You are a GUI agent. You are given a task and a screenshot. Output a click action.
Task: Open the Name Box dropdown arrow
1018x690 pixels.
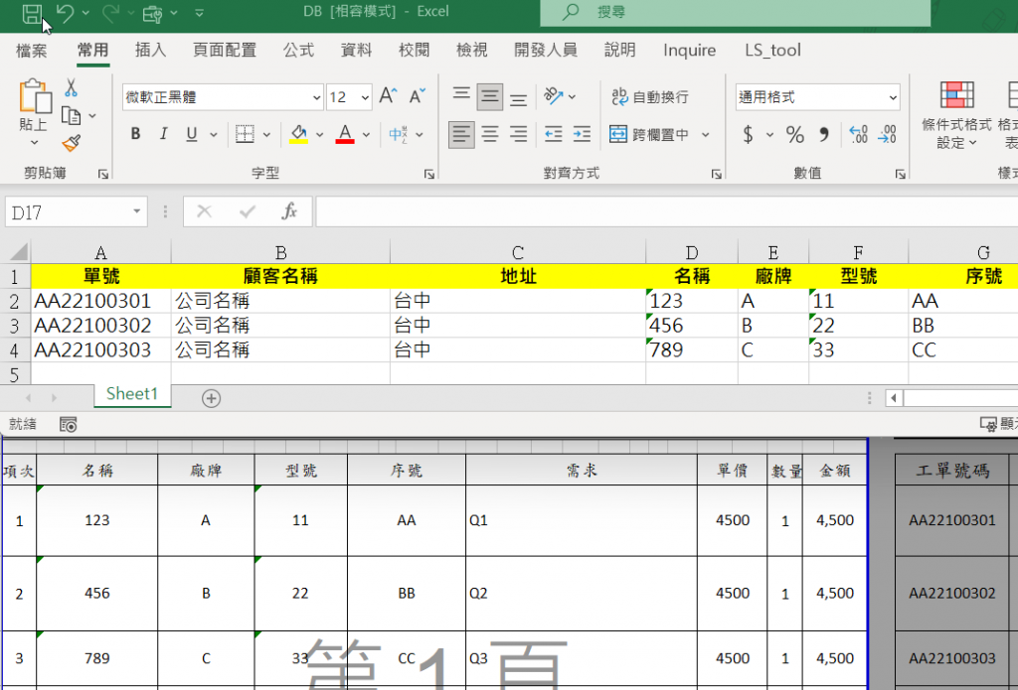(137, 211)
